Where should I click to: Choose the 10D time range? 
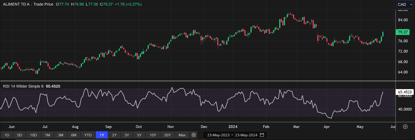[33, 135]
